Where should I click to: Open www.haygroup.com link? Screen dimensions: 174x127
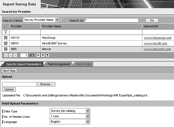click(157, 38)
